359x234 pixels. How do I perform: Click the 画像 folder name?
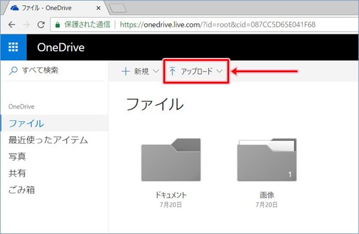[x=267, y=195]
